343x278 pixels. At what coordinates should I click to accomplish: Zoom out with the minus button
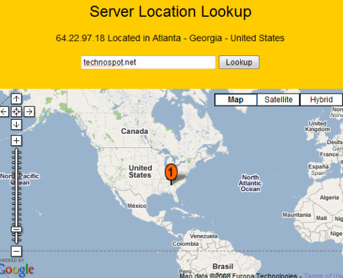pos(16,251)
